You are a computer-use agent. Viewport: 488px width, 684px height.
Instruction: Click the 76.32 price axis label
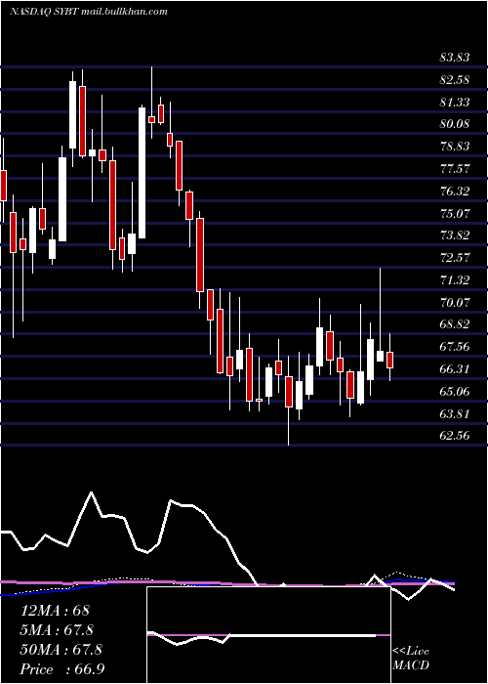coord(455,192)
